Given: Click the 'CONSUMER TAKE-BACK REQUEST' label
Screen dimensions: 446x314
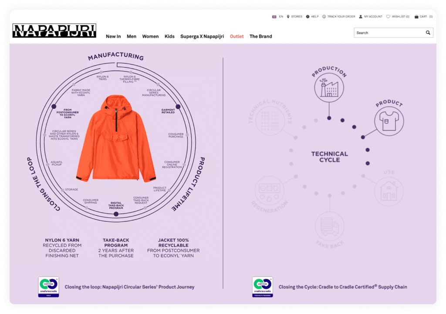Looking at the screenshot, I should point(141,200).
